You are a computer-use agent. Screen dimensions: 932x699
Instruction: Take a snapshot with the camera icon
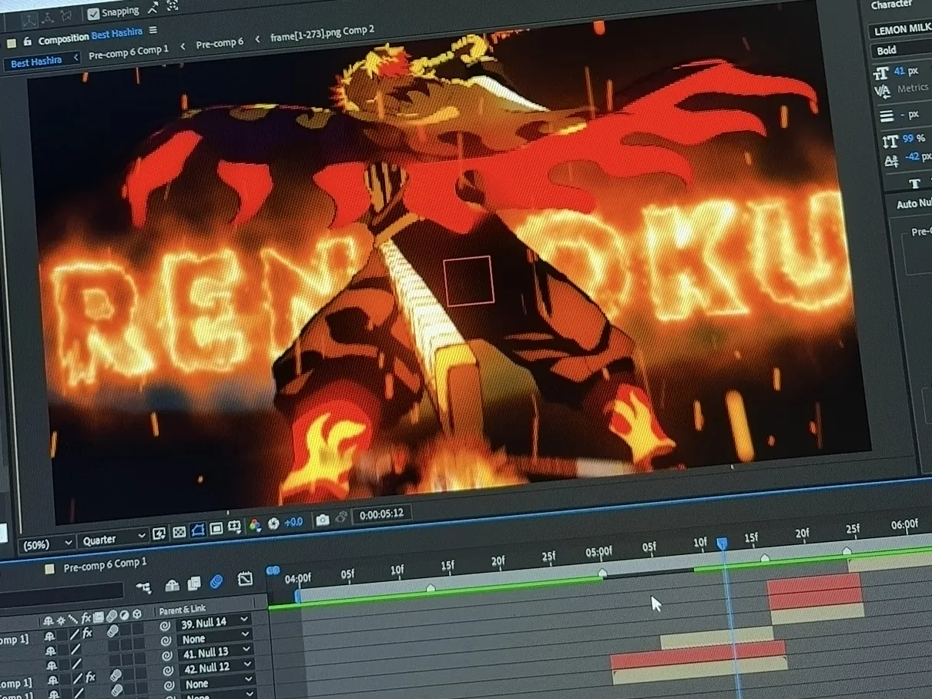pos(323,520)
